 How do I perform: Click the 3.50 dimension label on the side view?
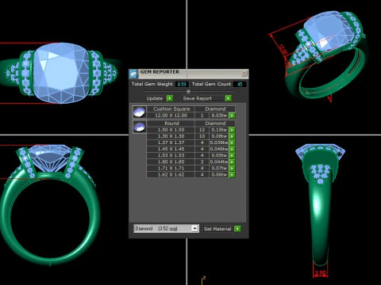click(x=320, y=273)
